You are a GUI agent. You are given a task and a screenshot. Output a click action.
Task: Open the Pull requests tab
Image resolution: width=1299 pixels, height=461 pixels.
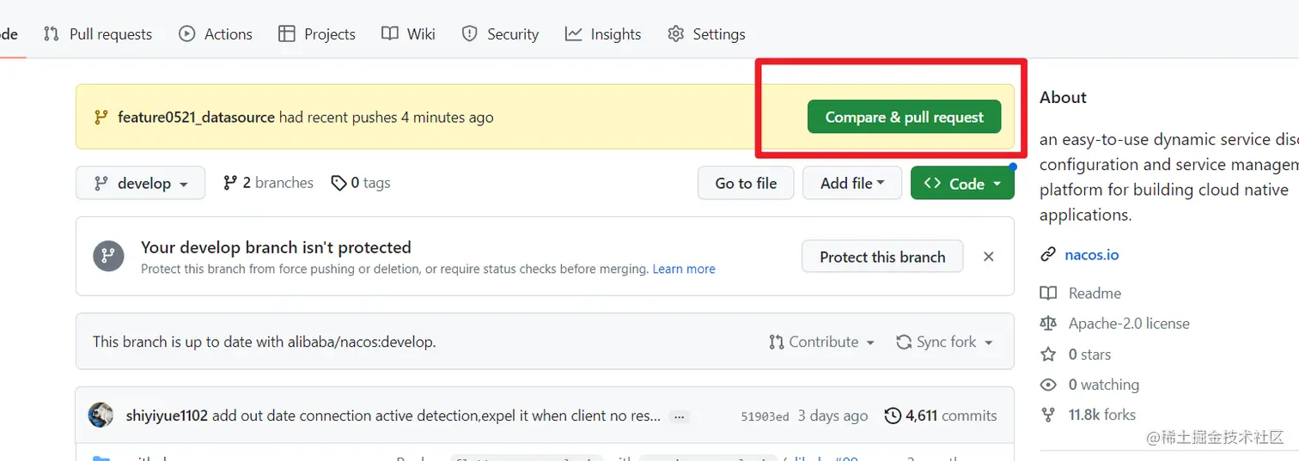(98, 34)
